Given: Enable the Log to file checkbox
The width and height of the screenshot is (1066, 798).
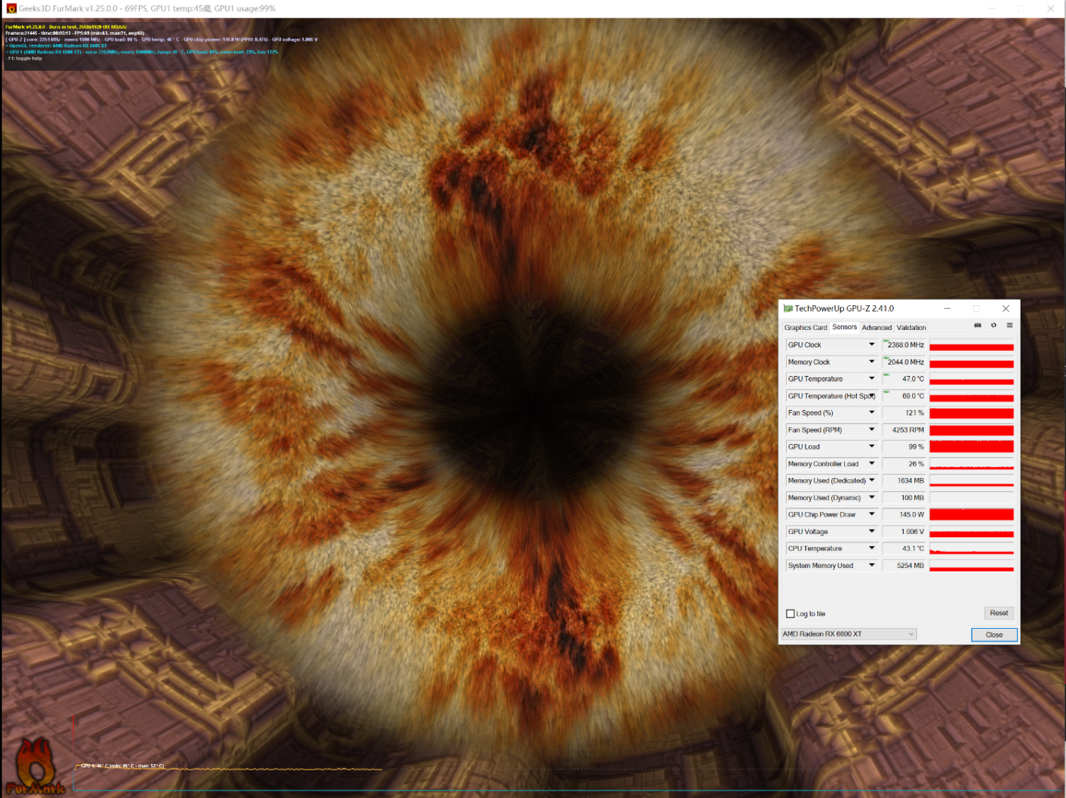Looking at the screenshot, I should pyautogui.click(x=790, y=614).
